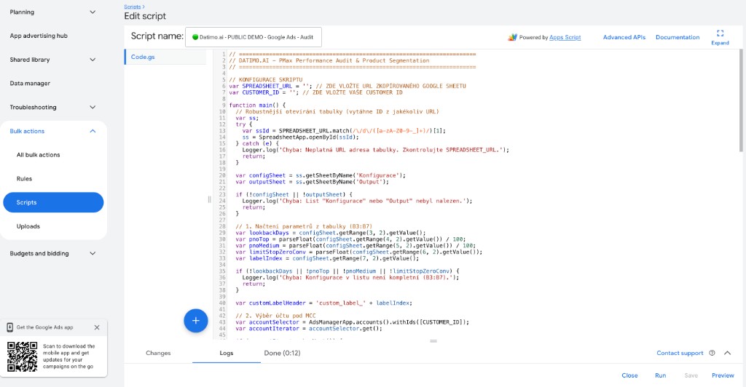
Task: Edit the Script name field
Action: pyautogui.click(x=253, y=37)
